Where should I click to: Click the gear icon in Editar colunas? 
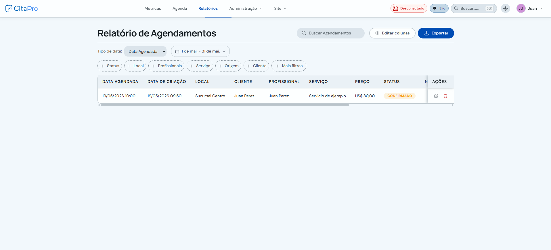tap(377, 33)
